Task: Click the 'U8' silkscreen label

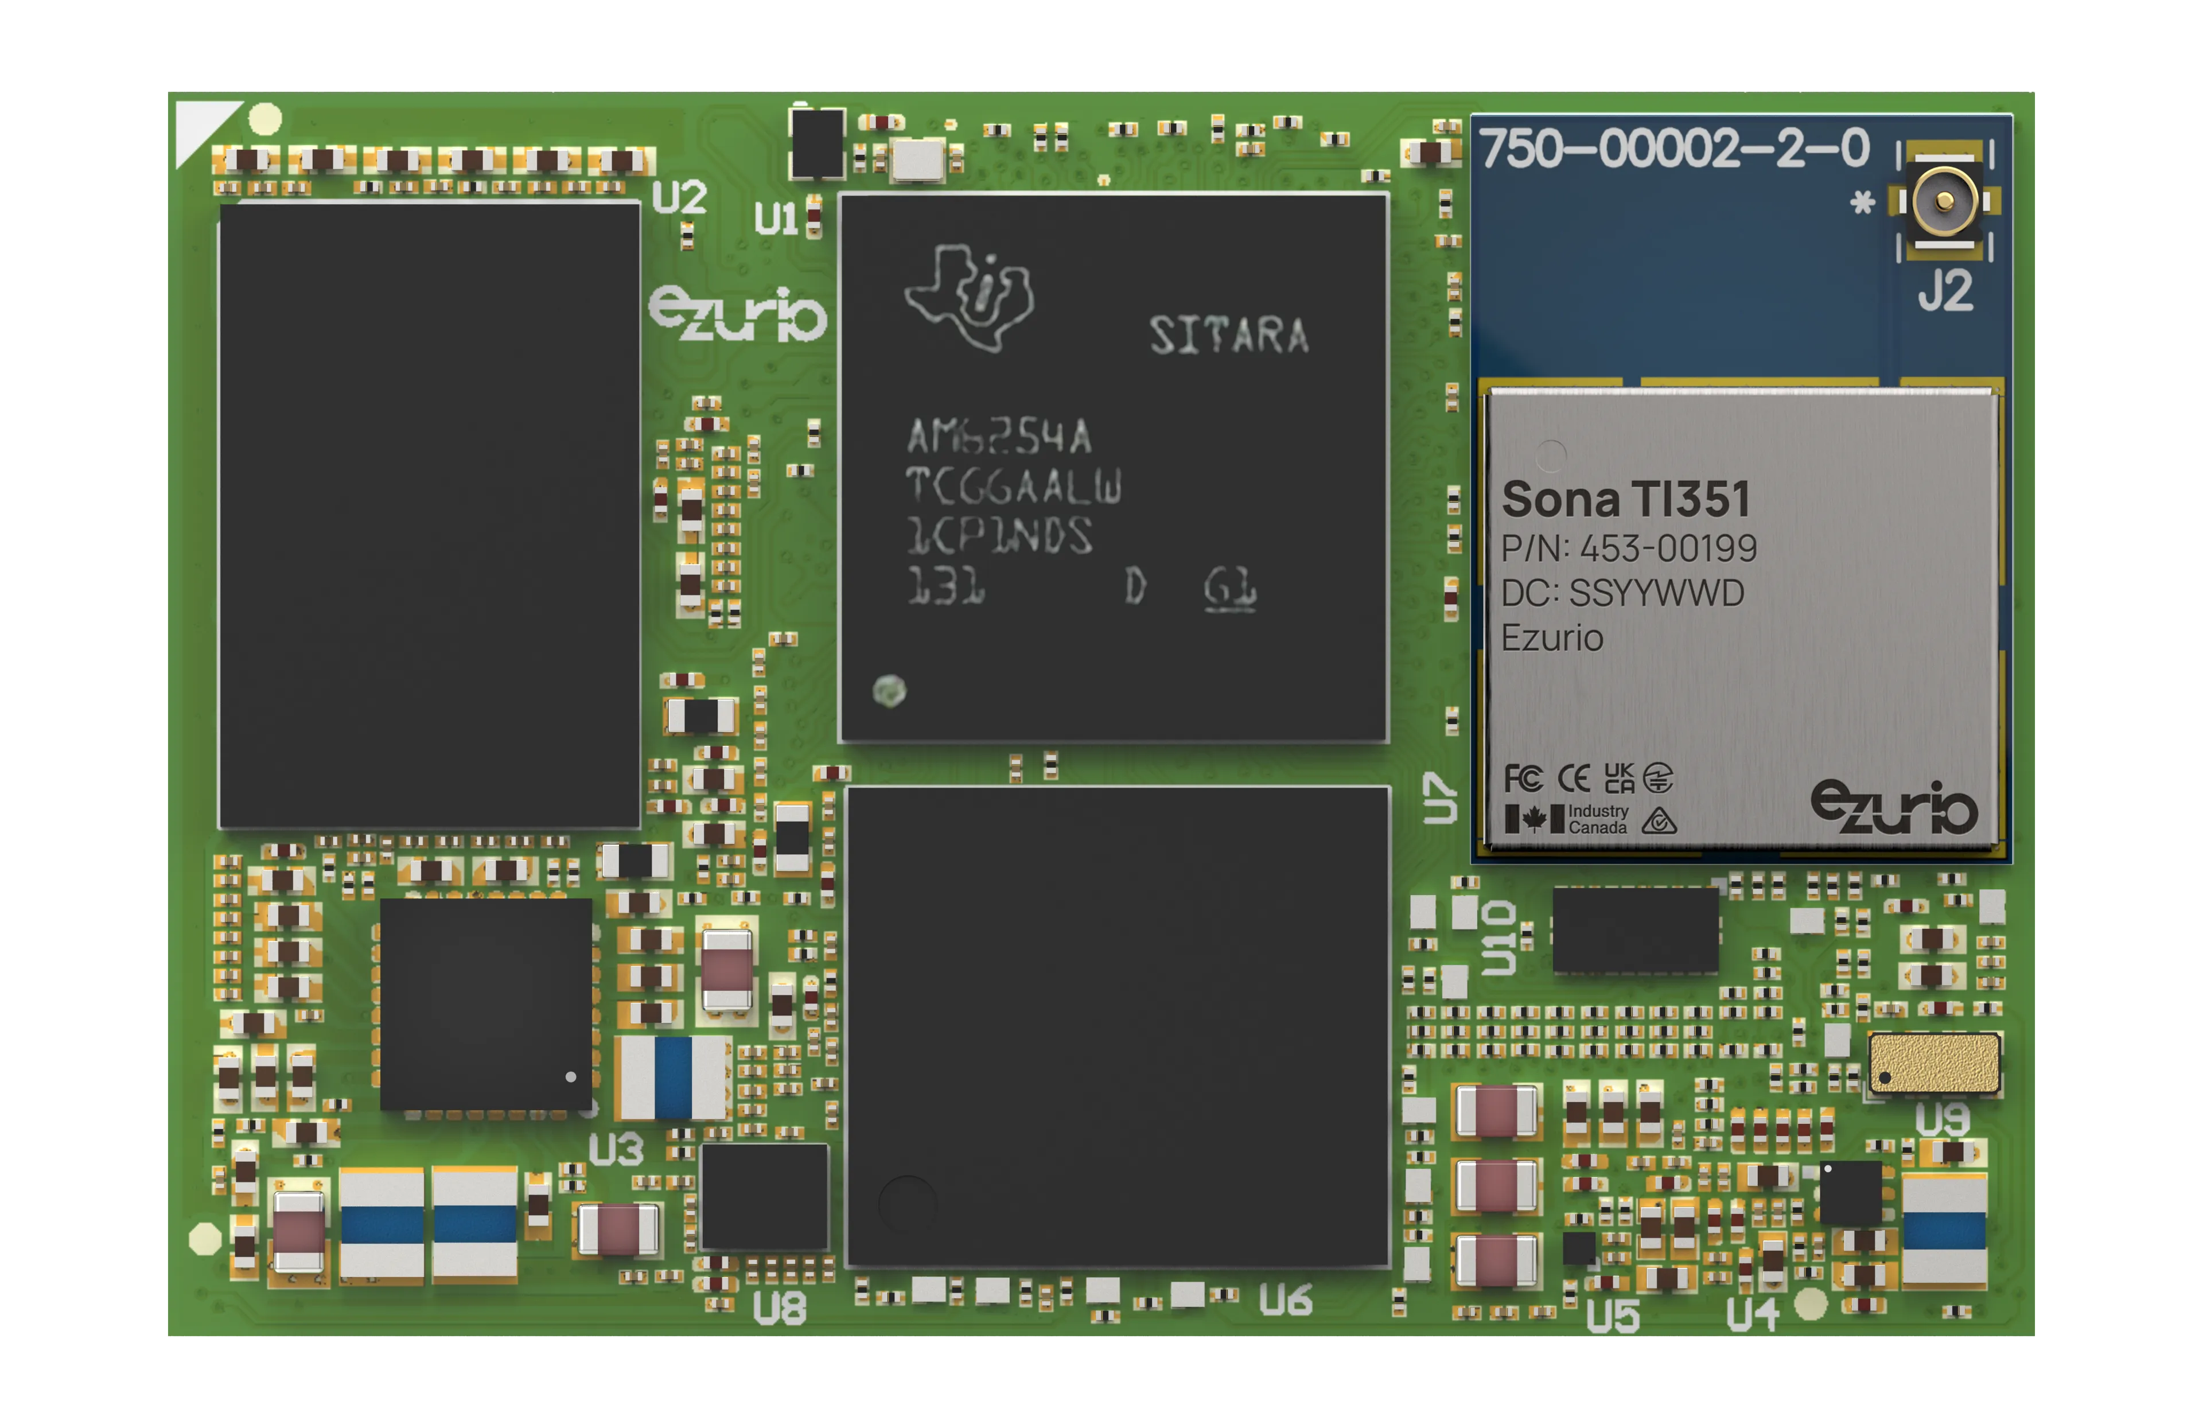Action: [x=780, y=1309]
